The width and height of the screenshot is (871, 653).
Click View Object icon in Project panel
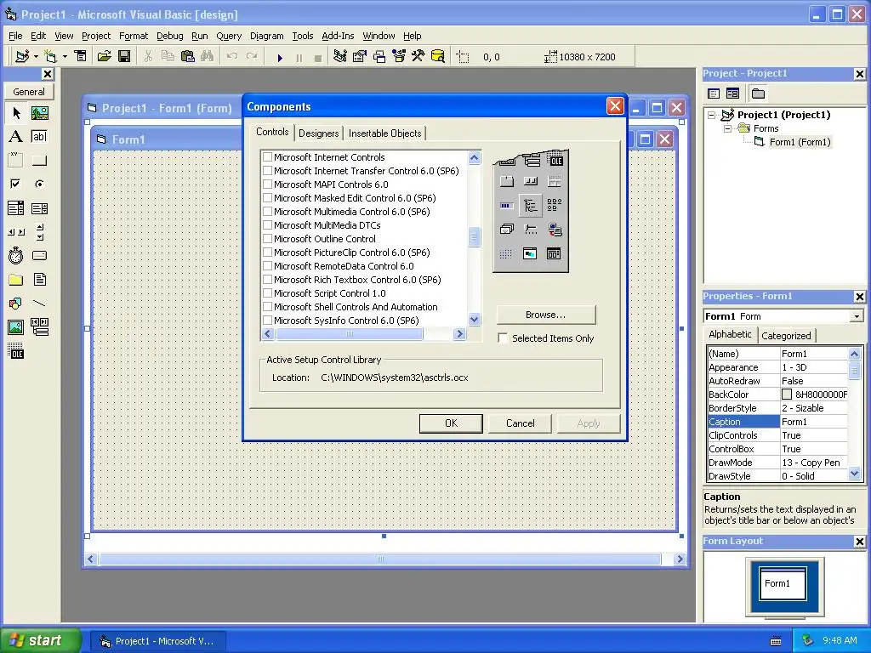click(732, 94)
